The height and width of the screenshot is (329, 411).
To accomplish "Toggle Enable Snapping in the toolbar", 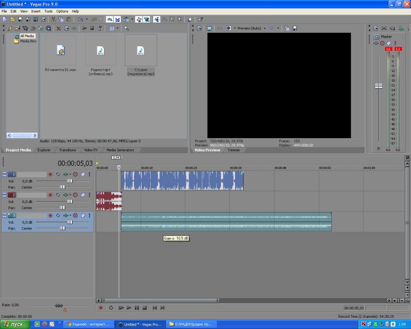I will (110, 19).
